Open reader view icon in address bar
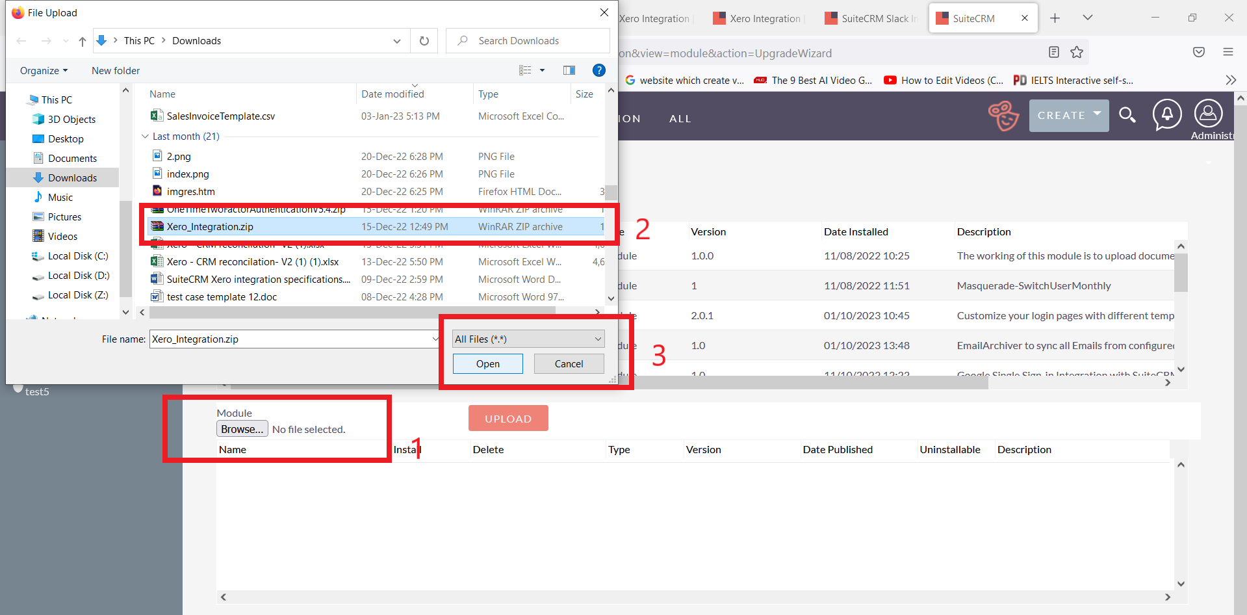The width and height of the screenshot is (1247, 615). [1054, 52]
